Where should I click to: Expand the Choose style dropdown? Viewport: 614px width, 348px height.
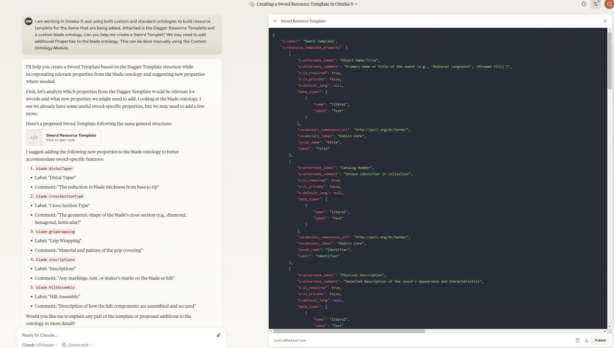pyautogui.click(x=78, y=345)
